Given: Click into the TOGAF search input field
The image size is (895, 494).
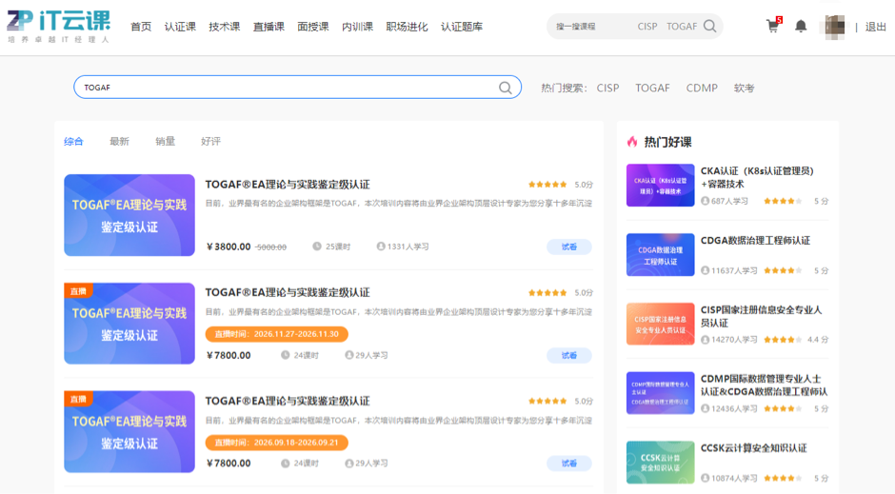Looking at the screenshot, I should point(286,88).
